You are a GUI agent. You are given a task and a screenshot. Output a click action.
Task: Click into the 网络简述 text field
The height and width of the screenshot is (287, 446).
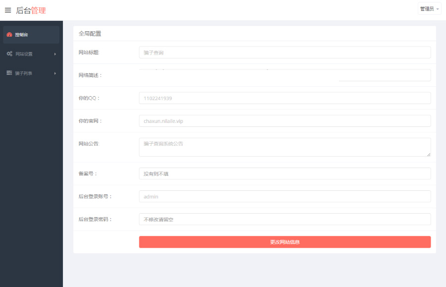(x=284, y=75)
